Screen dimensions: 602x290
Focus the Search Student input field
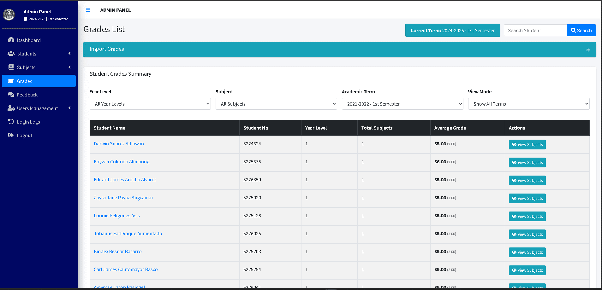coord(535,30)
